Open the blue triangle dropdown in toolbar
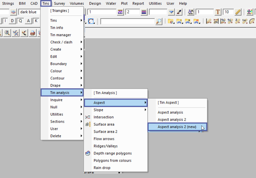Image resolution: width=256 pixels, height=178 pixels. [171, 12]
